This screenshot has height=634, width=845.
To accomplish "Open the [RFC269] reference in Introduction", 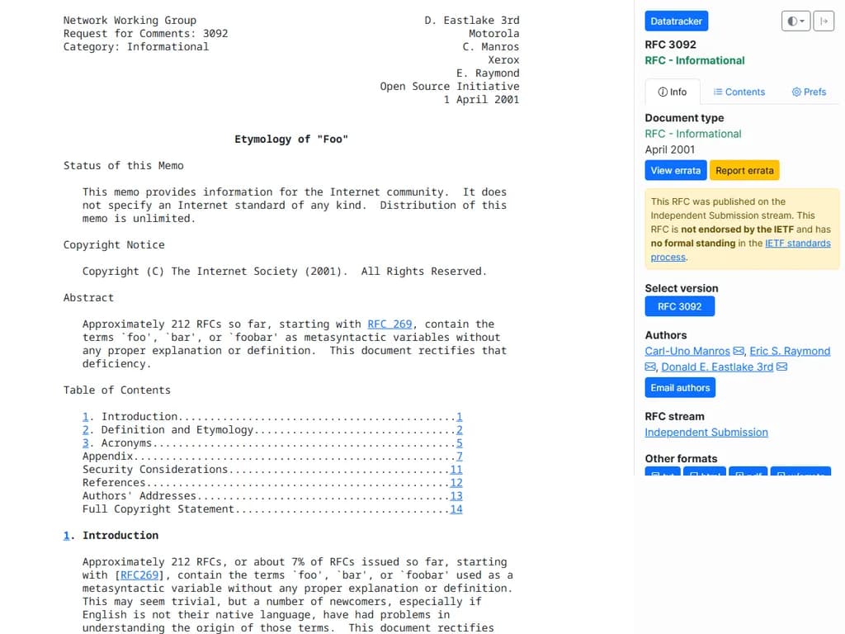I will [139, 575].
